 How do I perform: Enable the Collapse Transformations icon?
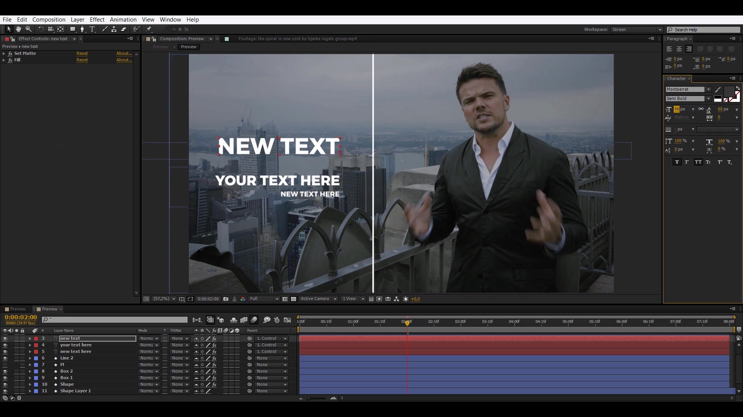(x=203, y=338)
